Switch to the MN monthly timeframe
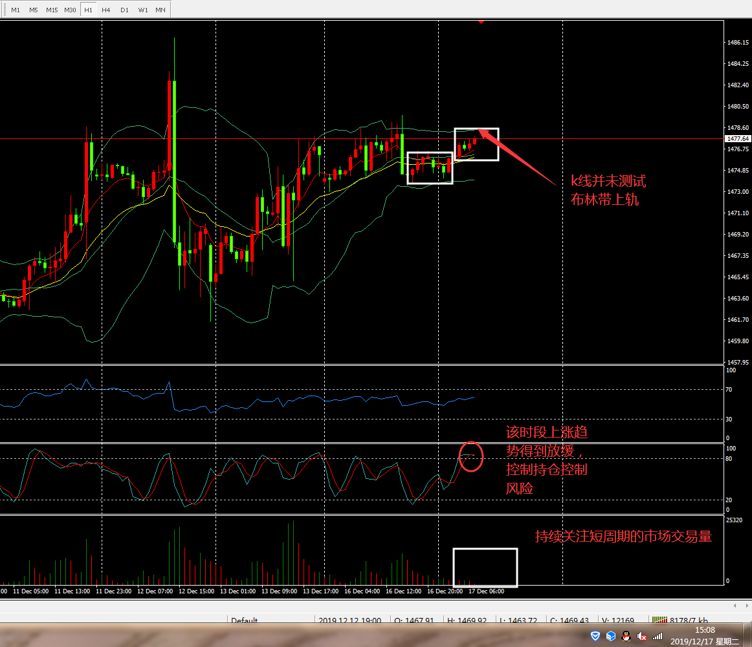752x647 pixels. (x=160, y=10)
